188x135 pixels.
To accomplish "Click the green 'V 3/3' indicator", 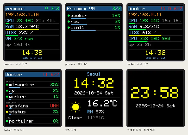I will (52, 9).
